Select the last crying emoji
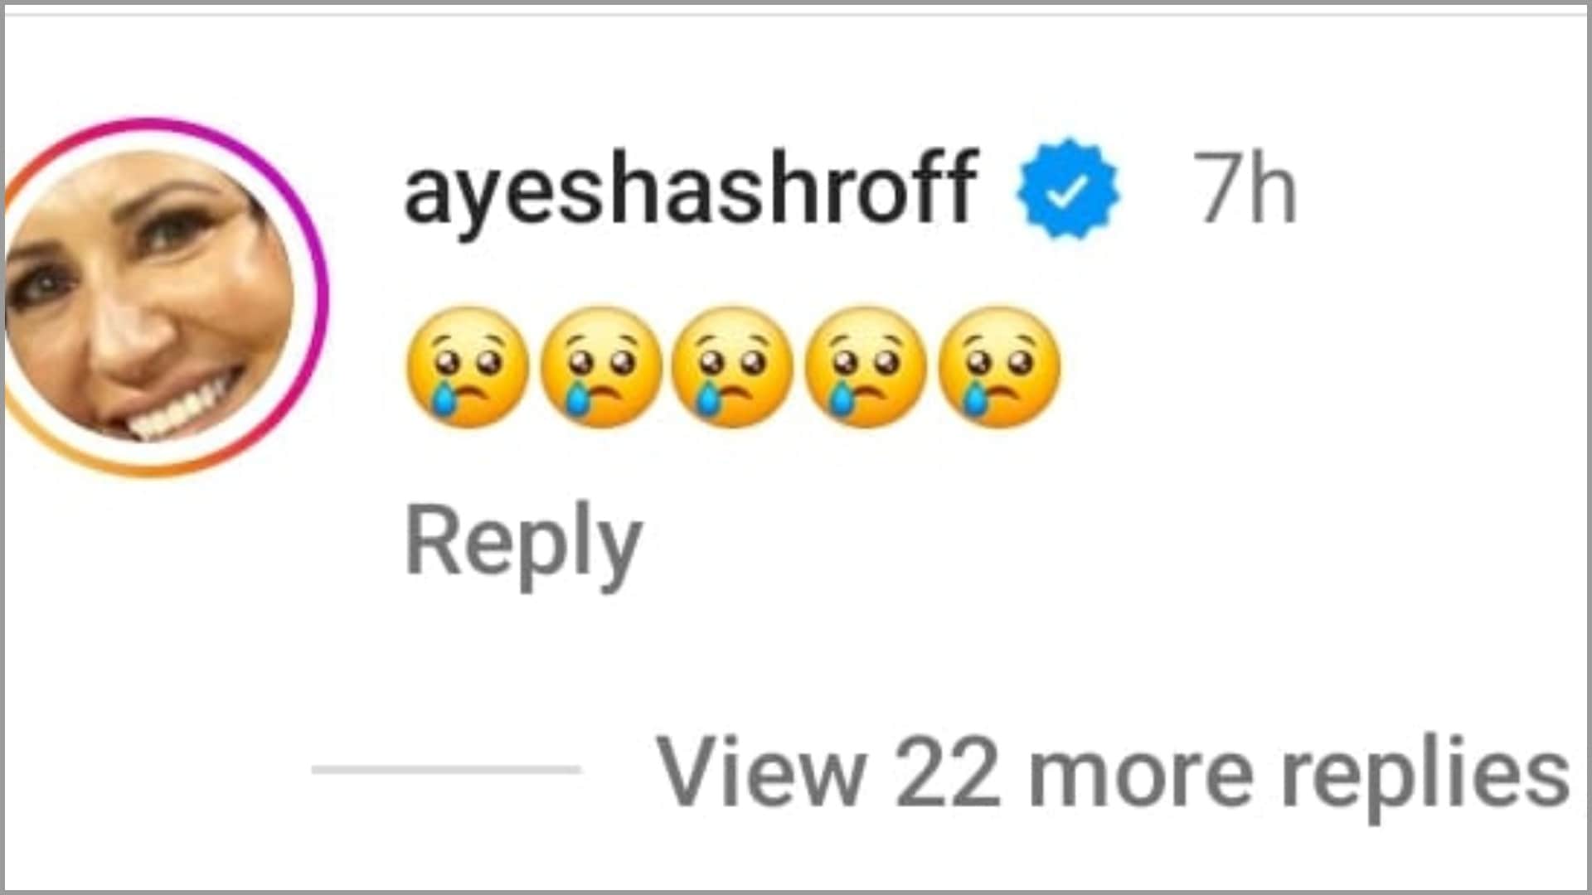 click(x=999, y=368)
